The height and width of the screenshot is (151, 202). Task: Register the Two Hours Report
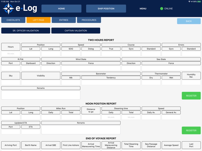(x=191, y=96)
